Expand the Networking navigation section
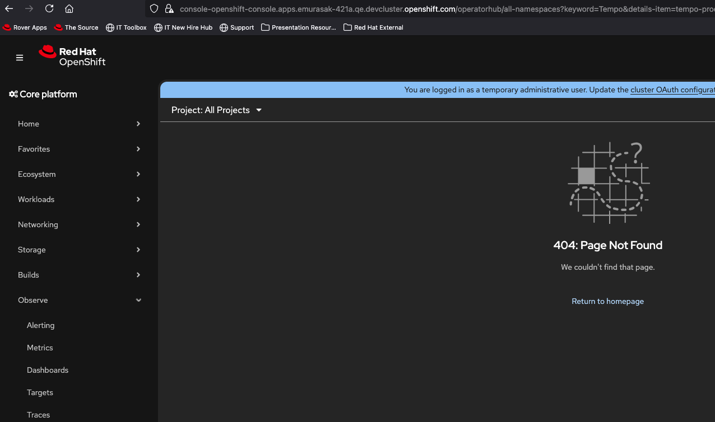 (x=79, y=224)
